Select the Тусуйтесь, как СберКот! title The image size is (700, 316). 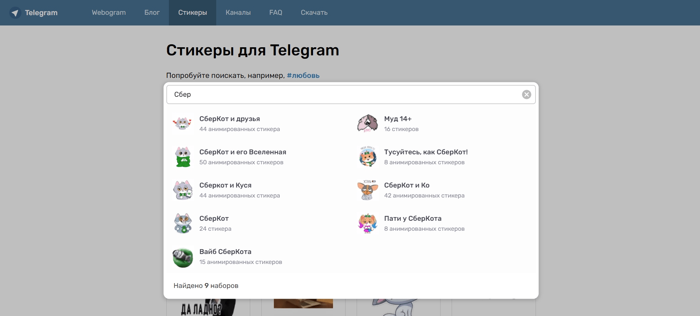pos(426,152)
